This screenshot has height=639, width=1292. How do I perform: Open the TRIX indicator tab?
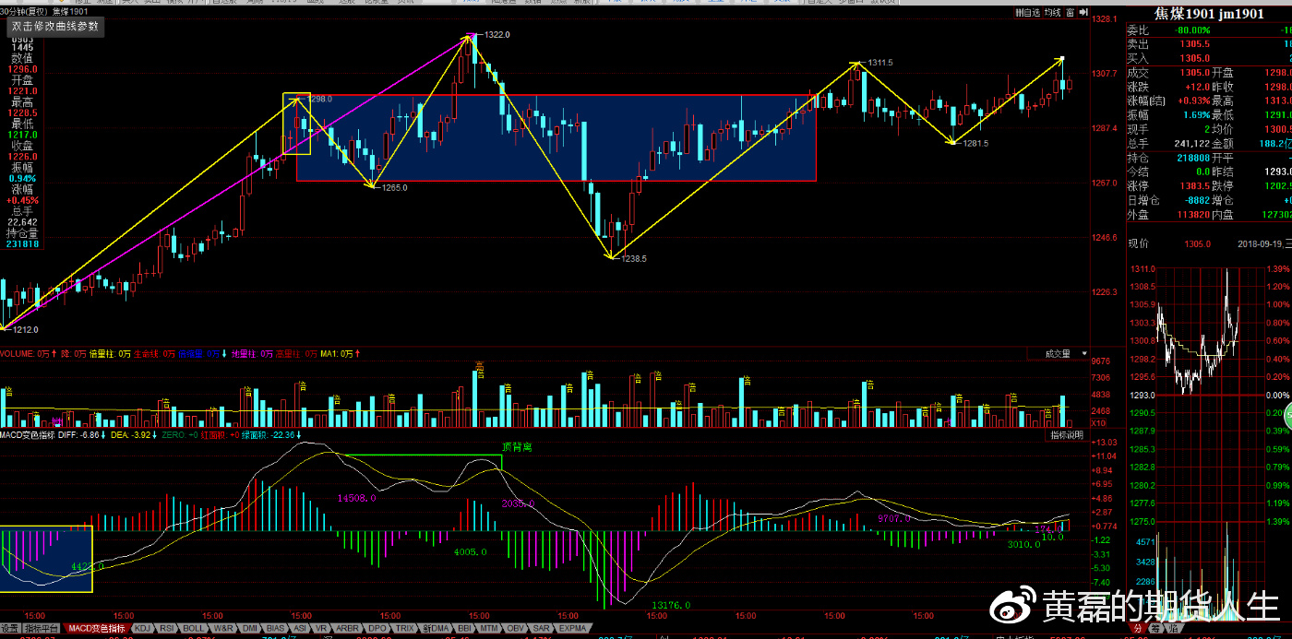[404, 629]
